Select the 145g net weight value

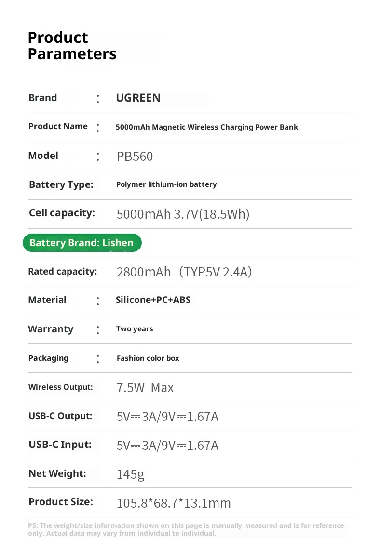[130, 474]
